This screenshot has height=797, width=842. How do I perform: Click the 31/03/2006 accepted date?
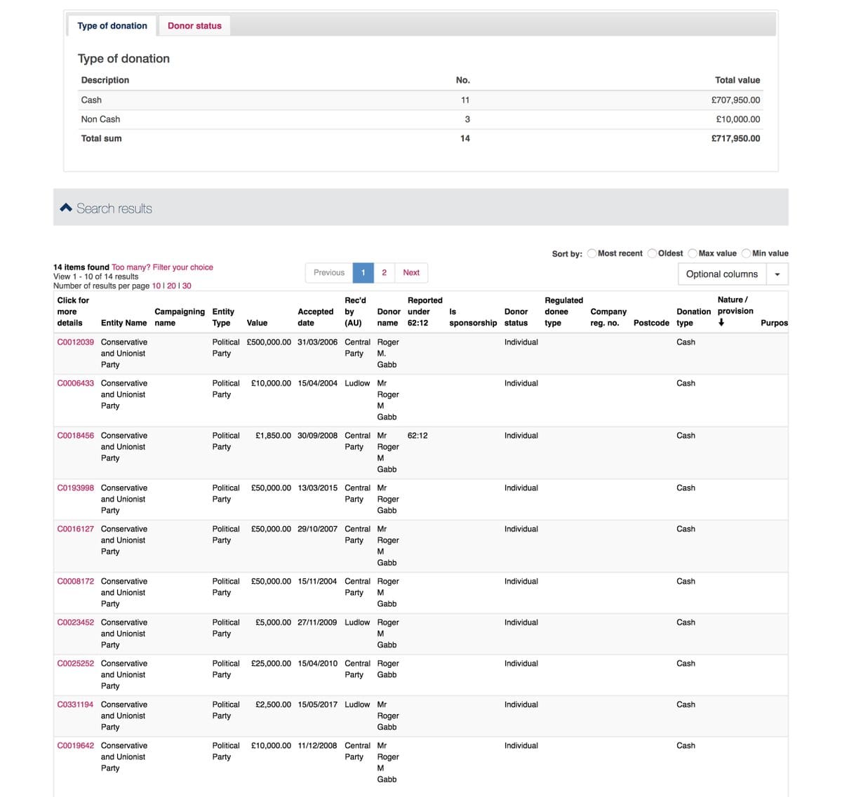[x=317, y=342]
